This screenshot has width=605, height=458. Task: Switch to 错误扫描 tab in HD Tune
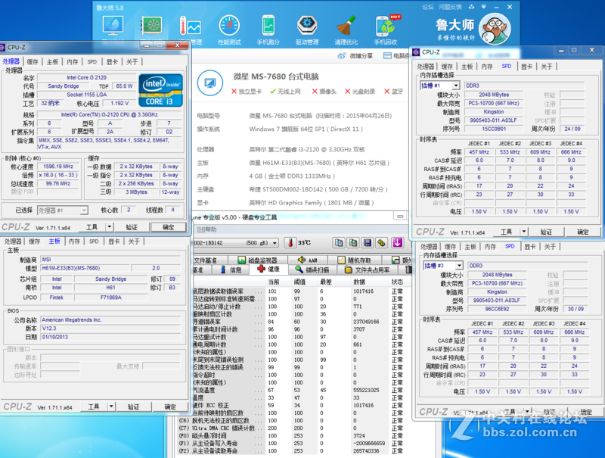coord(312,270)
